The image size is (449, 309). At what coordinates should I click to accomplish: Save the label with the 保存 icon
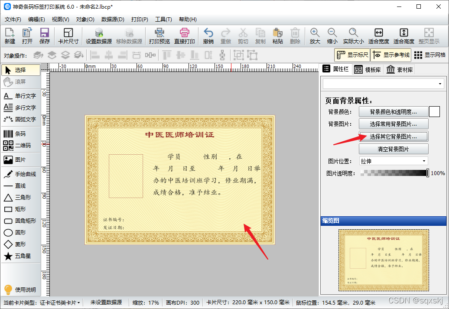tap(44, 36)
